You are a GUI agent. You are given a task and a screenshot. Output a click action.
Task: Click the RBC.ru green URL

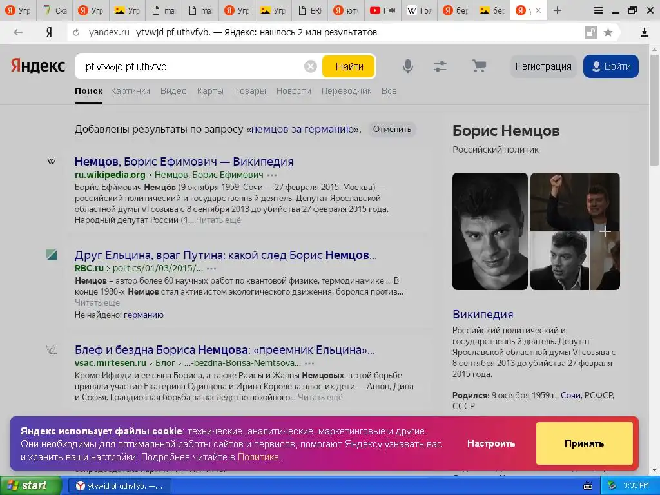(89, 268)
